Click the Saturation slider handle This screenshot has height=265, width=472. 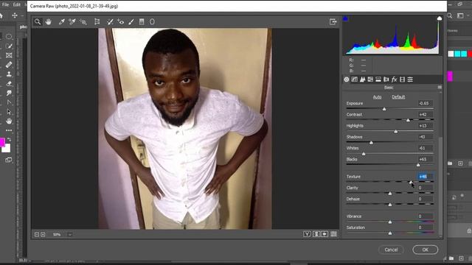coord(390,233)
